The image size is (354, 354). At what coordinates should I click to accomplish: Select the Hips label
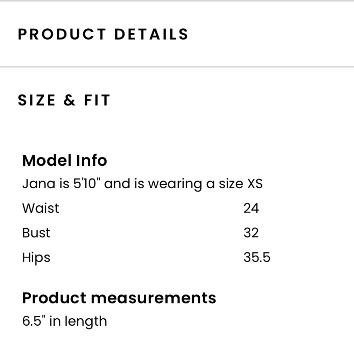(36, 257)
